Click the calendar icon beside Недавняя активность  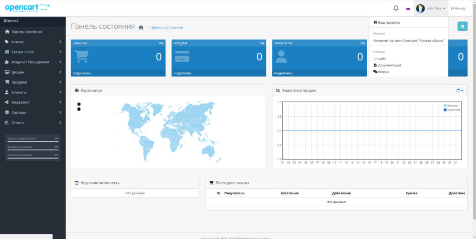coord(77,183)
